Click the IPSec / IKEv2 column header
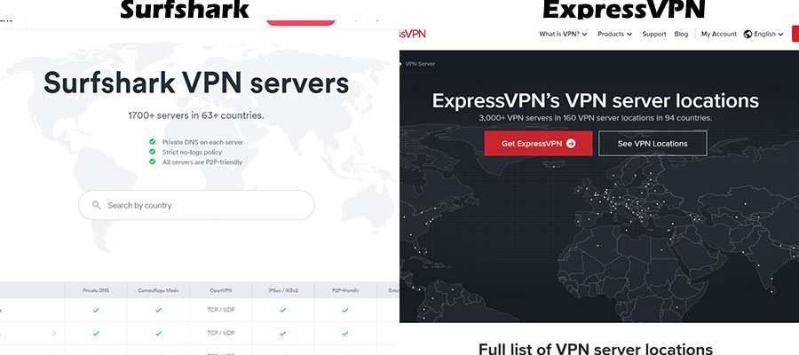Viewport: 799px width, 355px height. tap(283, 290)
